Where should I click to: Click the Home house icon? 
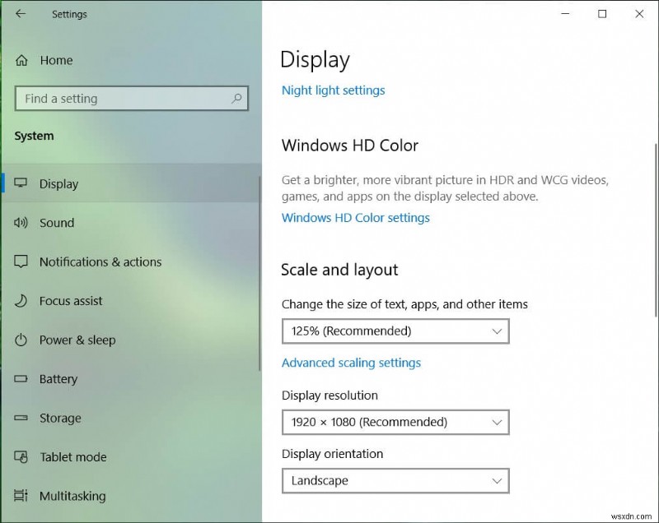point(21,60)
